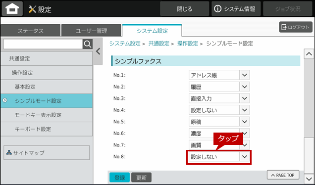Open No.8 dropdown showing 設定しない
Screen dimensions: 315x185
(x=219, y=156)
